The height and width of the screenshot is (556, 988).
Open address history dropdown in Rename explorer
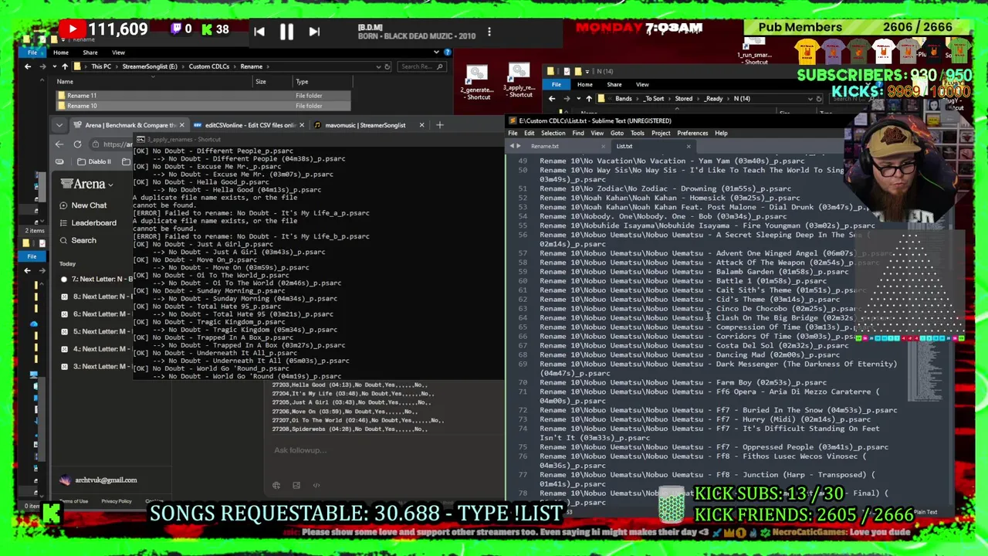(377, 66)
